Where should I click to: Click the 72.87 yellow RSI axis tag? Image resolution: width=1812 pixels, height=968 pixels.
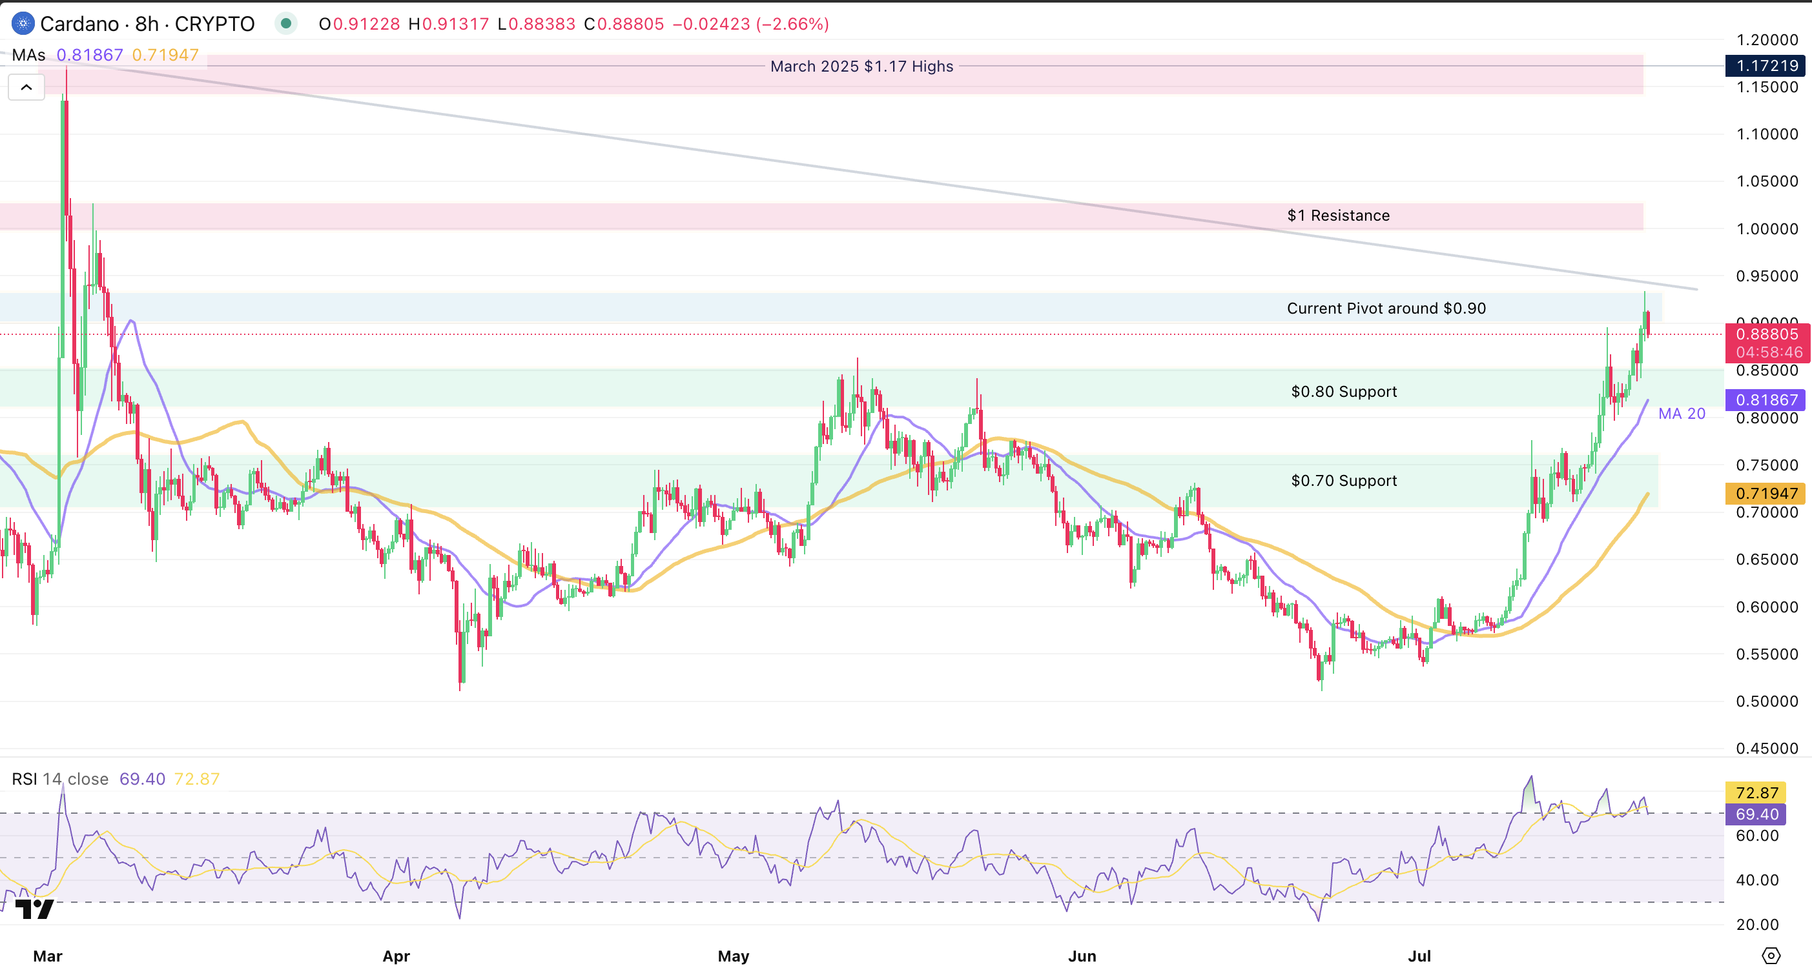tap(1756, 793)
